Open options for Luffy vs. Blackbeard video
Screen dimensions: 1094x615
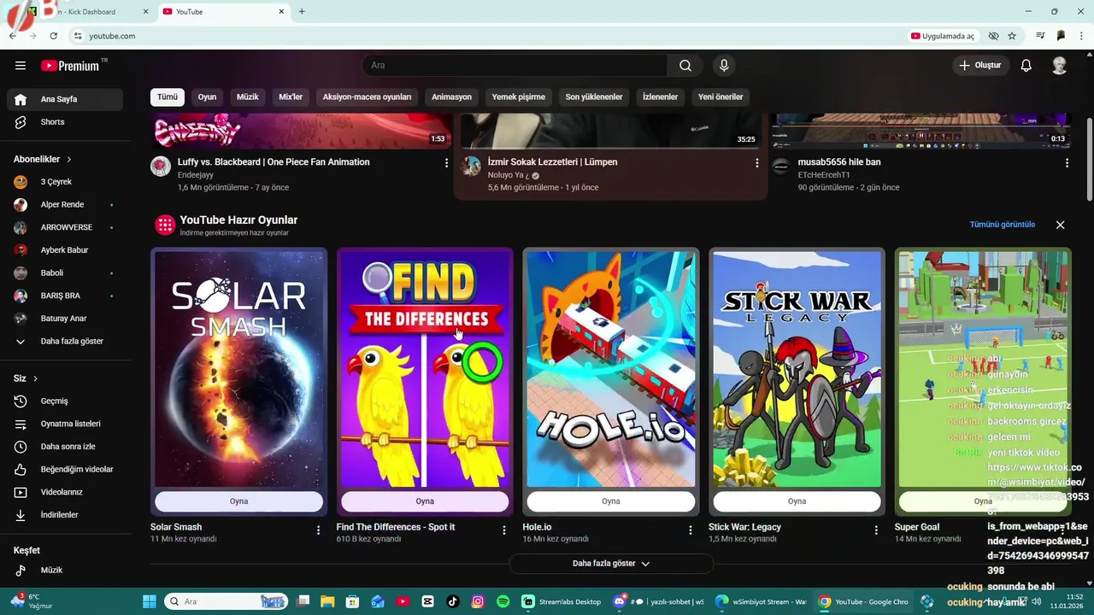coord(446,163)
